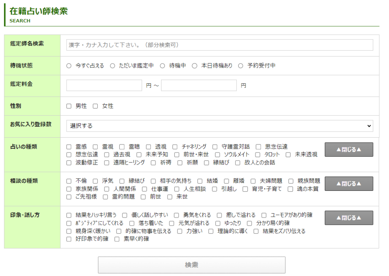Collapse the 占いの種類 section with 閉じる
Viewport: 389px width, 276px height.
349,150
